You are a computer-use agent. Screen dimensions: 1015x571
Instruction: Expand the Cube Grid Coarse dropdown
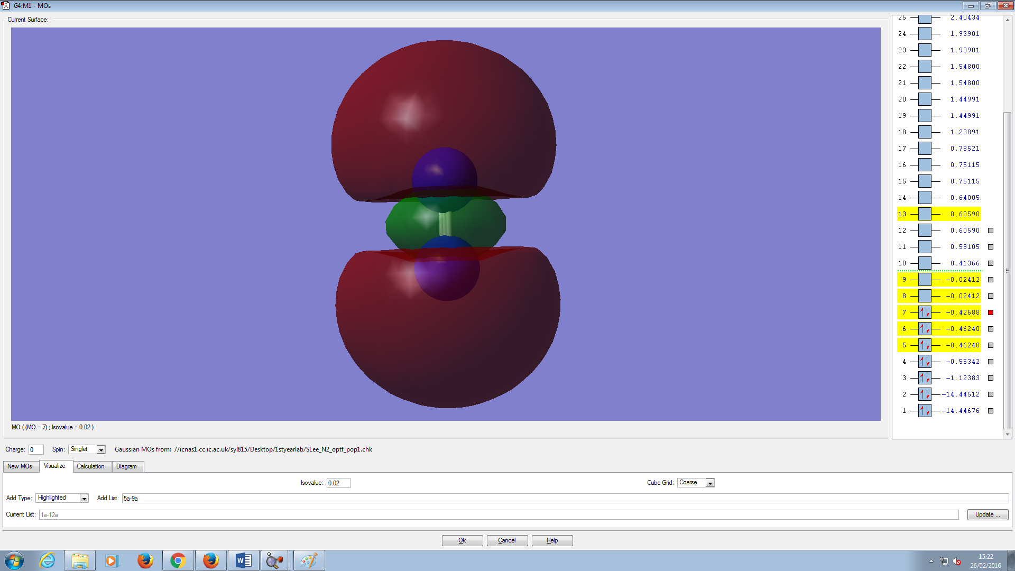click(x=710, y=483)
